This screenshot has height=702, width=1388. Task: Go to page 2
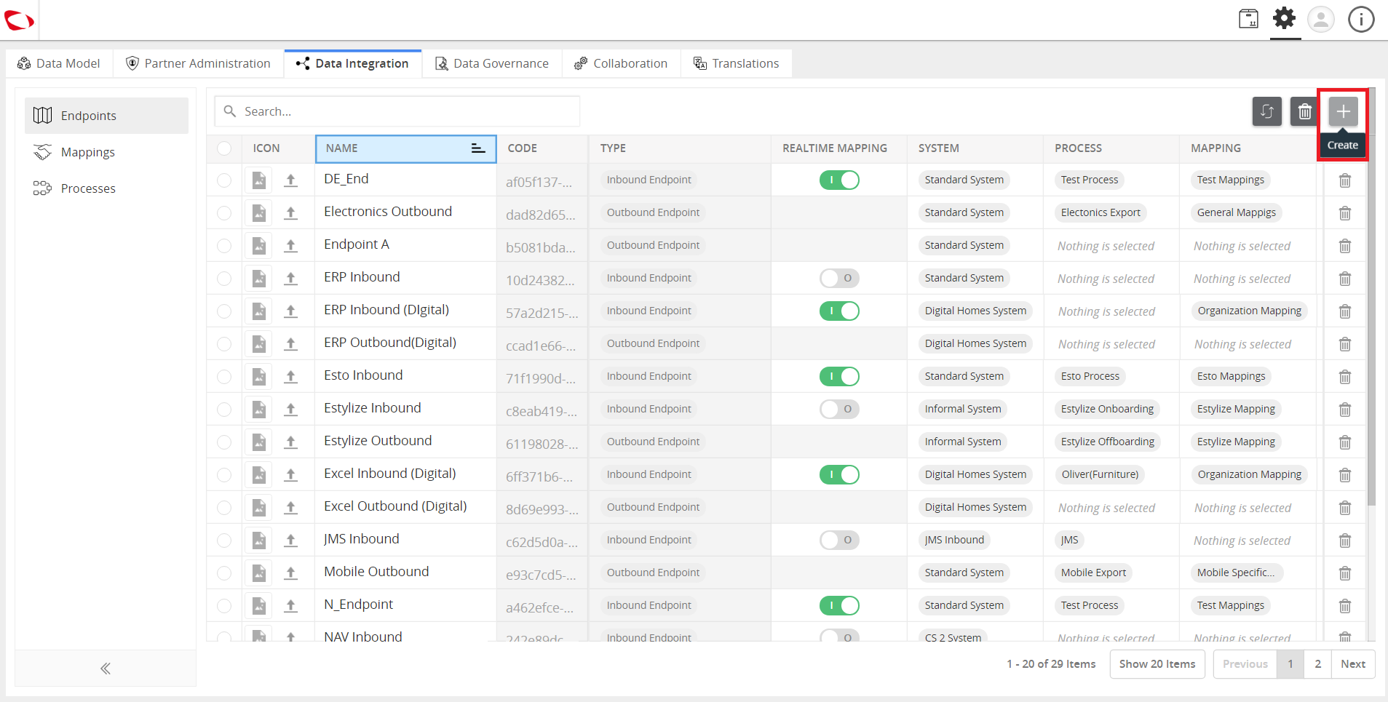click(x=1318, y=664)
